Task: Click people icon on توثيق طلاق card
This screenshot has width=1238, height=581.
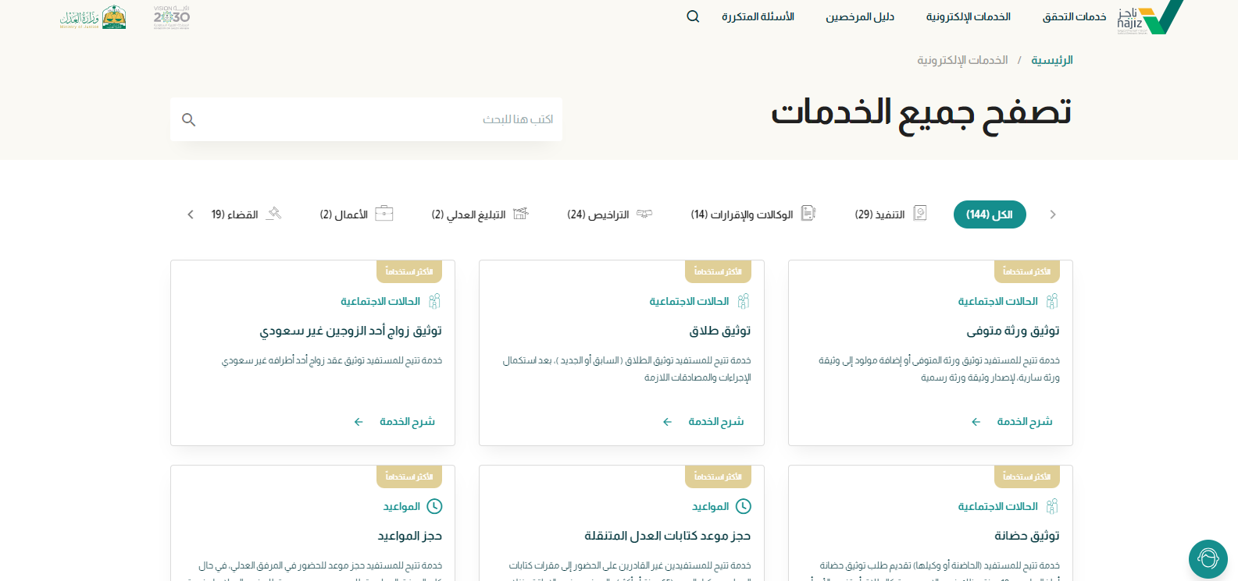Action: pos(744,301)
